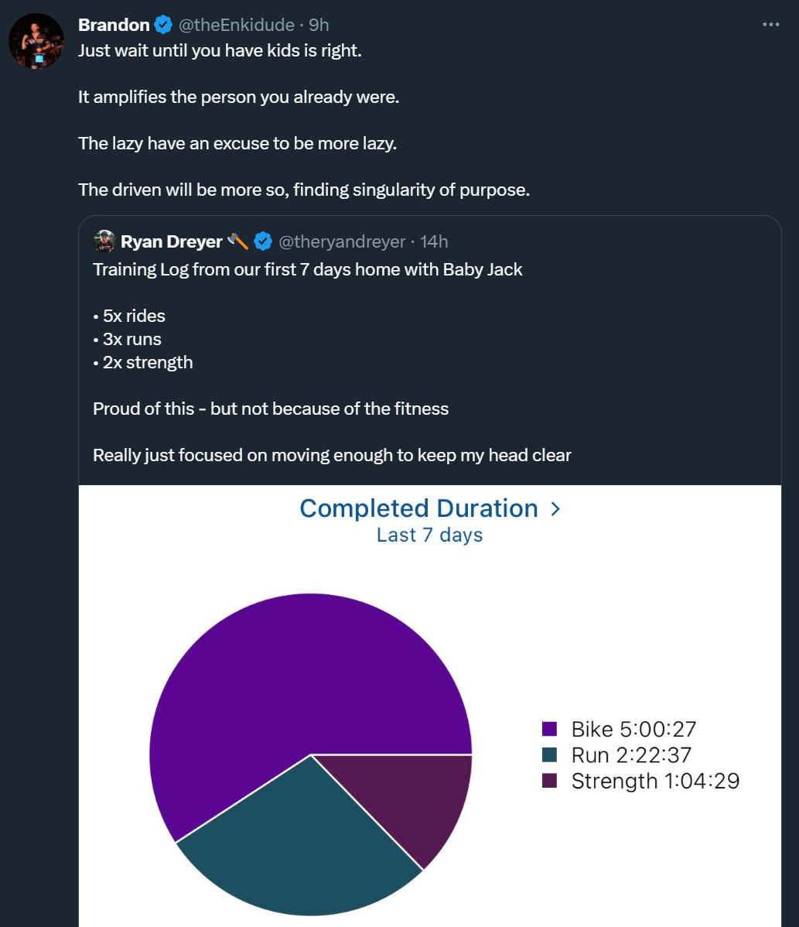Click the Completed Duration heading
This screenshot has width=799, height=927.
point(418,508)
